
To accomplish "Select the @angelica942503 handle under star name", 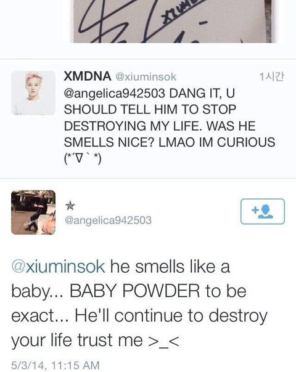I will tap(108, 220).
